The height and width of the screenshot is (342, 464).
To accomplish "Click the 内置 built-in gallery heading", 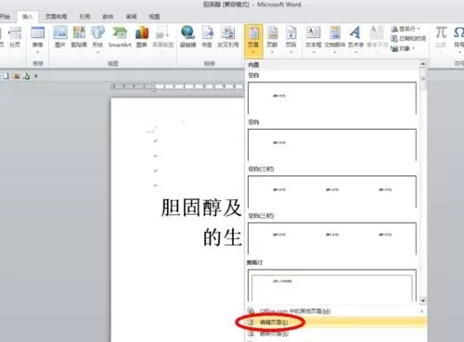I will (x=253, y=65).
